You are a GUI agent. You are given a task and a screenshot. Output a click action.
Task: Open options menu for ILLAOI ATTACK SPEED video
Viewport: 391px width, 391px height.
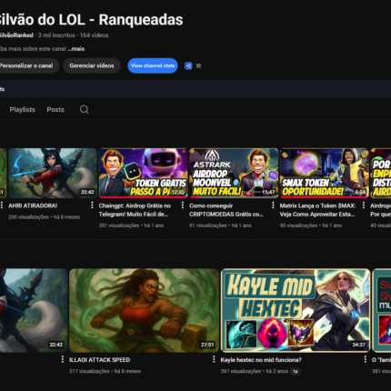pos(214,359)
